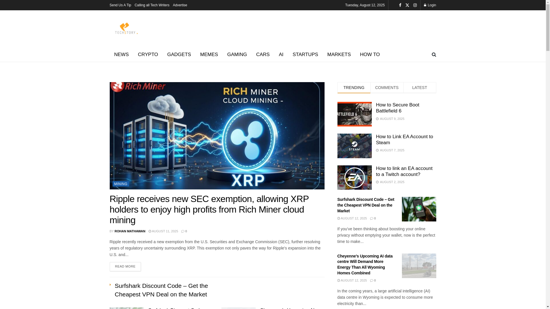Click the comment count beside August 11 date

[x=184, y=231]
